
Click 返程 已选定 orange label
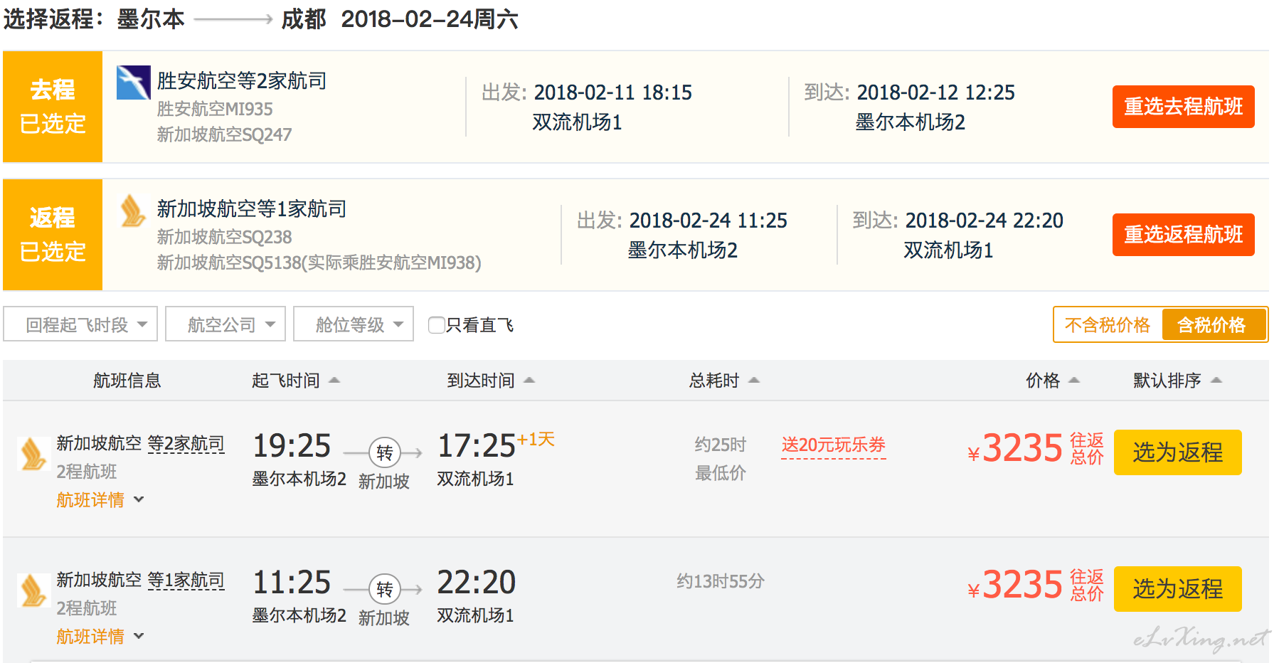click(53, 235)
